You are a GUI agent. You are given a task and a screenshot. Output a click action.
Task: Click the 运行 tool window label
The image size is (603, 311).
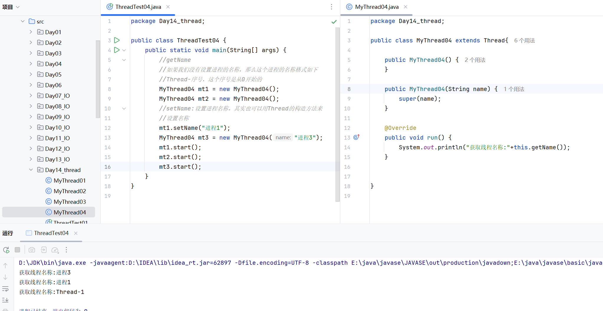[x=8, y=233]
